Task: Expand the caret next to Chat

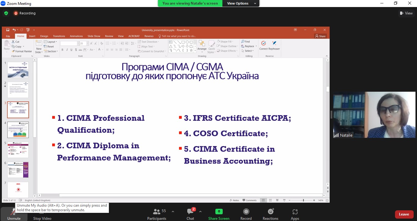Action: tap(200, 212)
